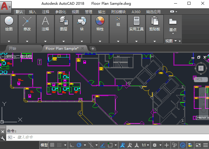
Task: Expand snap mode settings dropdown arrow
Action: point(65,145)
